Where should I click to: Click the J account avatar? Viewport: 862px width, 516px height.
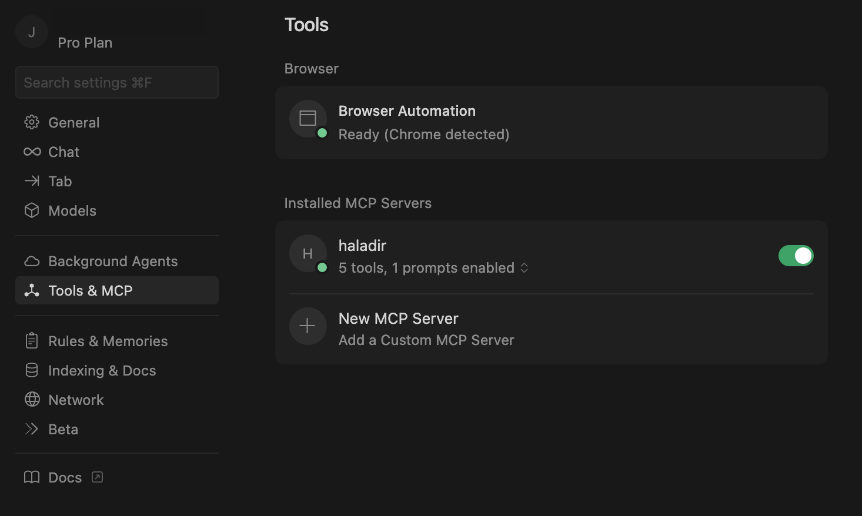32,32
